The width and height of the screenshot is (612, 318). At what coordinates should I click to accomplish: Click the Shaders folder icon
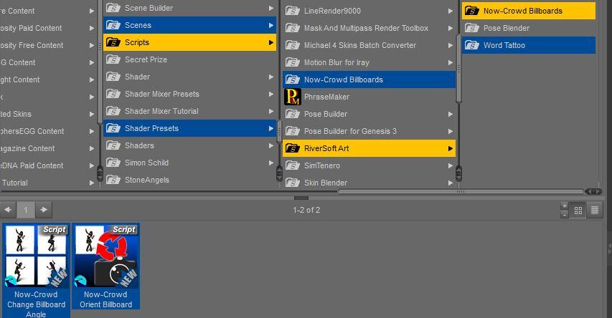(113, 145)
